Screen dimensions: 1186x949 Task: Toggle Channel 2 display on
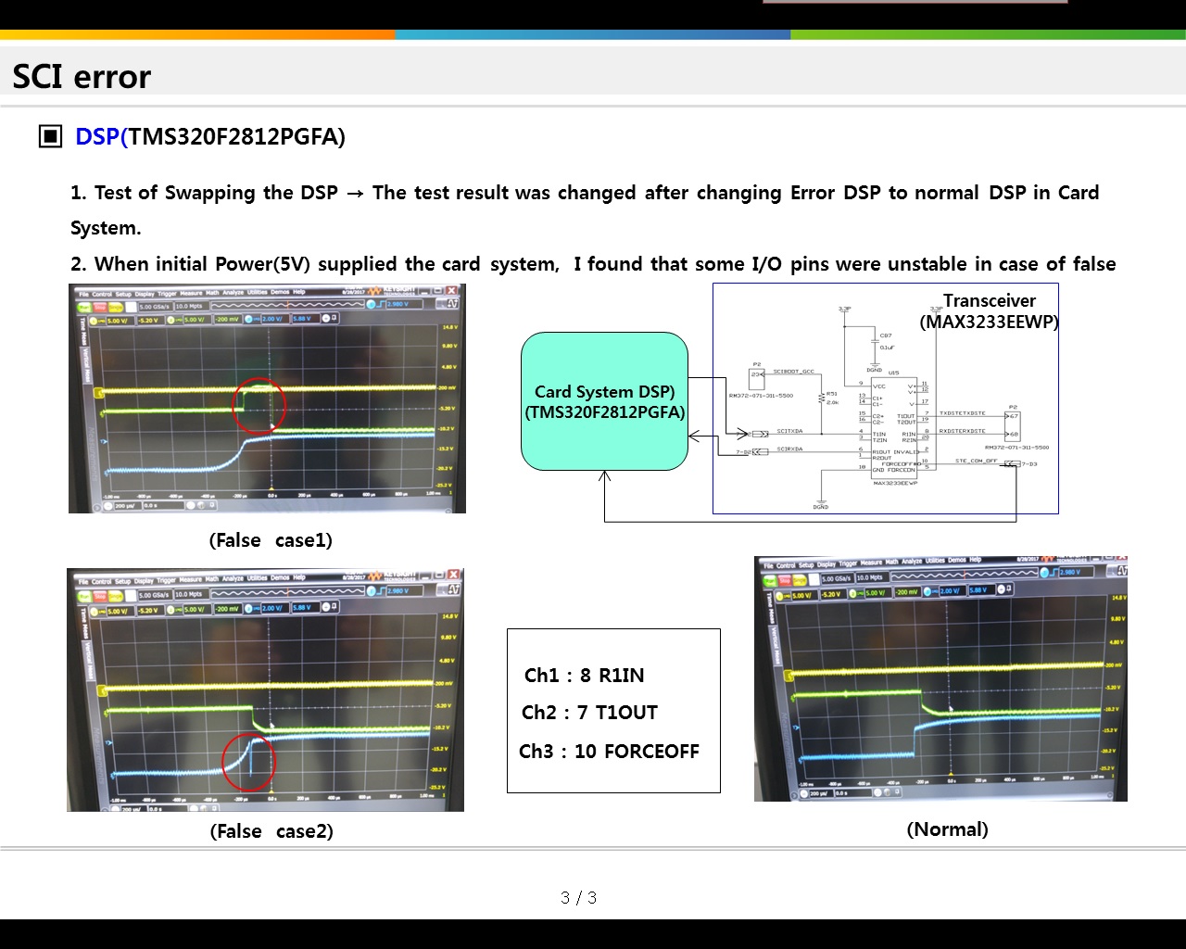point(170,321)
